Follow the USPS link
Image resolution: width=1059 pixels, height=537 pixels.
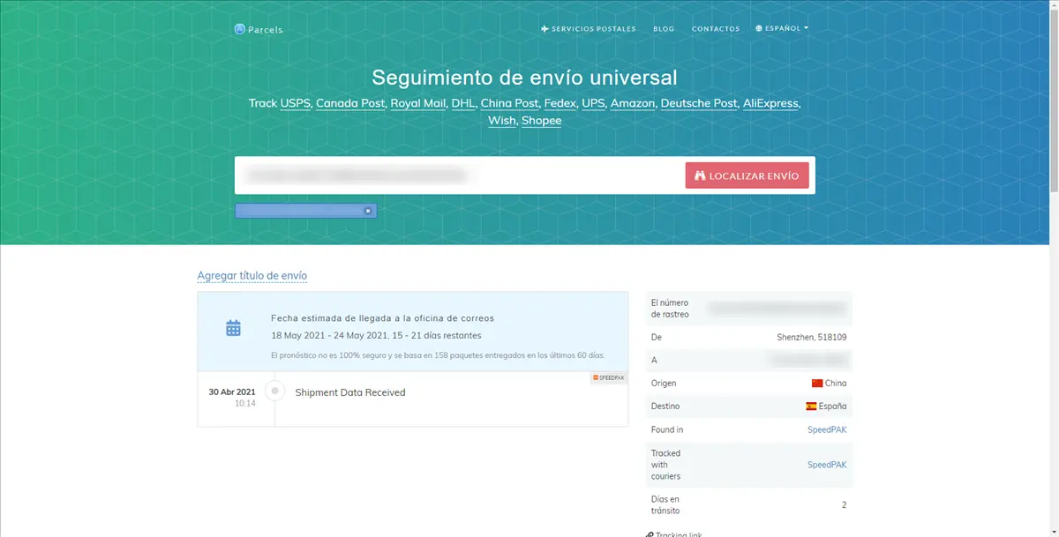[x=296, y=103]
